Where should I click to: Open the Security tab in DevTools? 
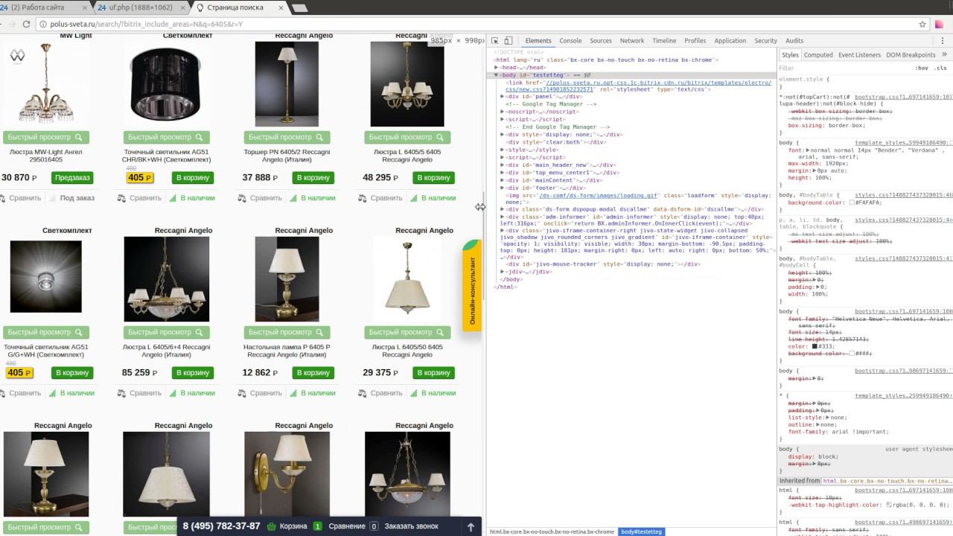pos(765,41)
